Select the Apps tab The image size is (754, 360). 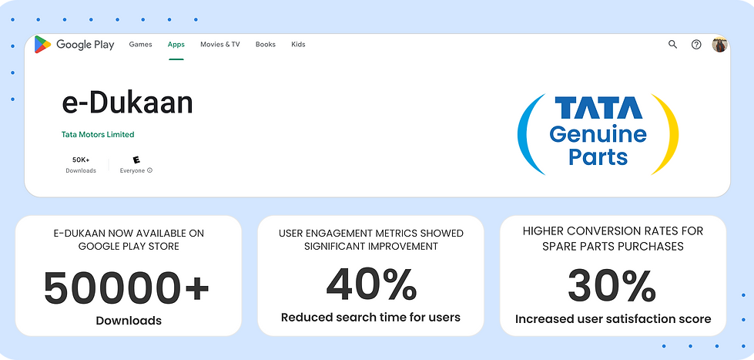pyautogui.click(x=176, y=44)
